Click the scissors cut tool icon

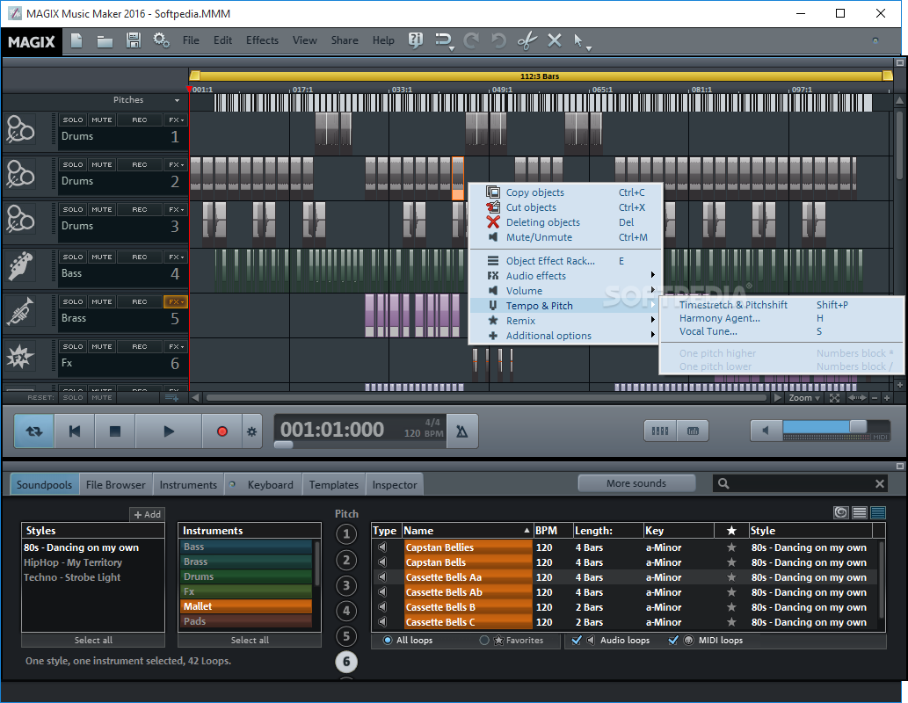(x=527, y=40)
